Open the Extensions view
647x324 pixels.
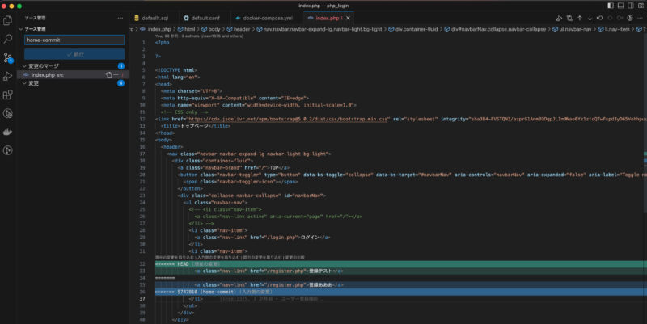7,95
